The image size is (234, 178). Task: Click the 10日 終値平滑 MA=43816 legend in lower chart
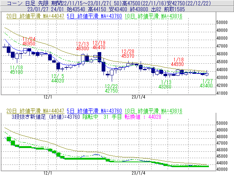tap(153, 111)
